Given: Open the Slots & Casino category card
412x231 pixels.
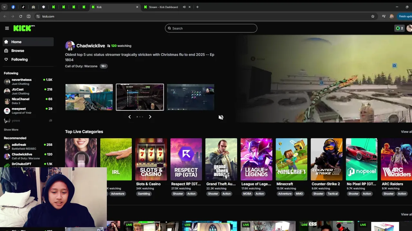Looking at the screenshot, I should coord(151,159).
